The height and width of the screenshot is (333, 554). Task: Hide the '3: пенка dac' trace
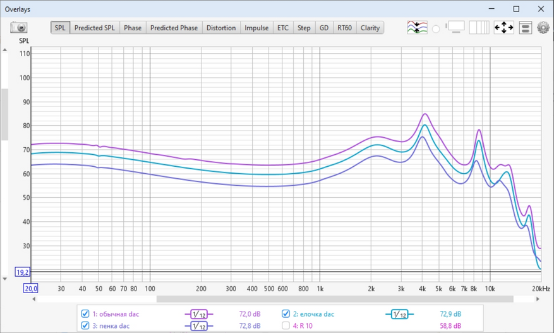click(85, 326)
